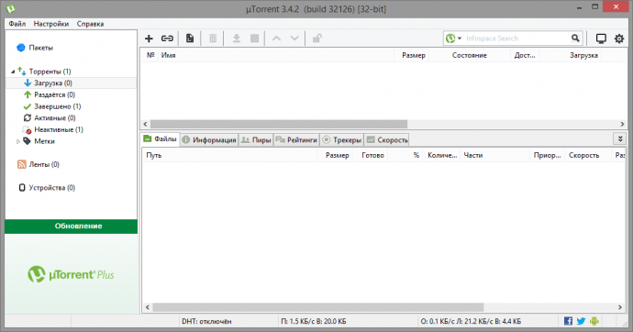
Task: Move torrent up the queue arrow
Action: click(276, 39)
